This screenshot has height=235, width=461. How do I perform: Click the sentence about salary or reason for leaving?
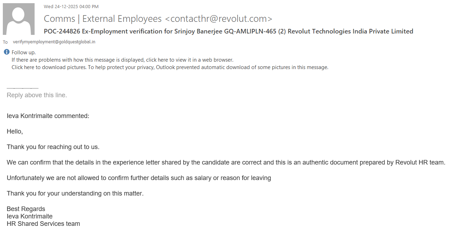coord(139,178)
